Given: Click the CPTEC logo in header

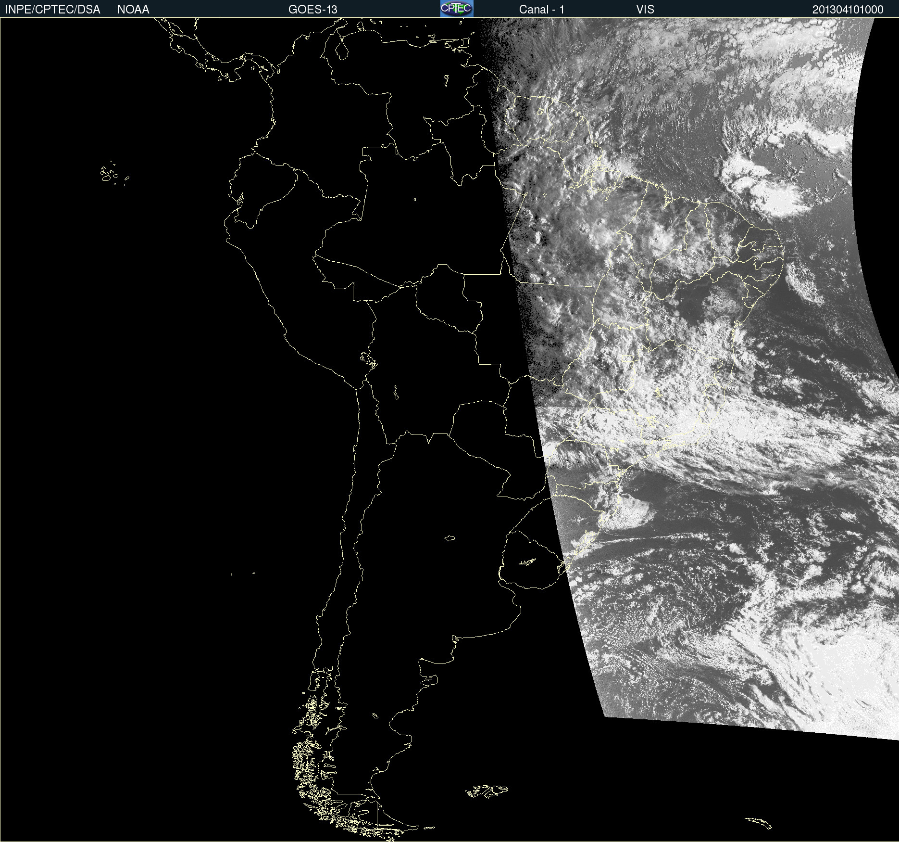Looking at the screenshot, I should click(x=457, y=9).
